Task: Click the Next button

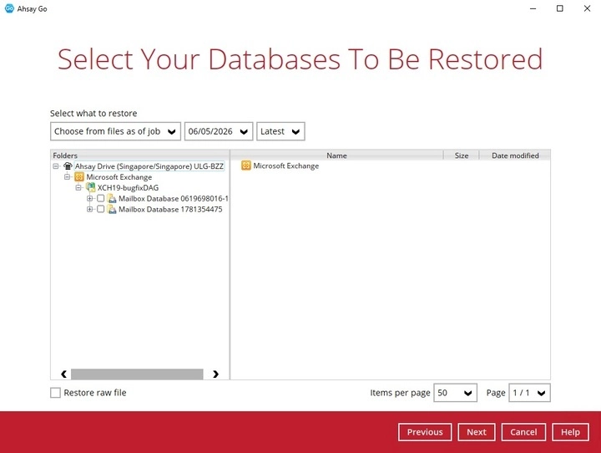Action: point(477,432)
